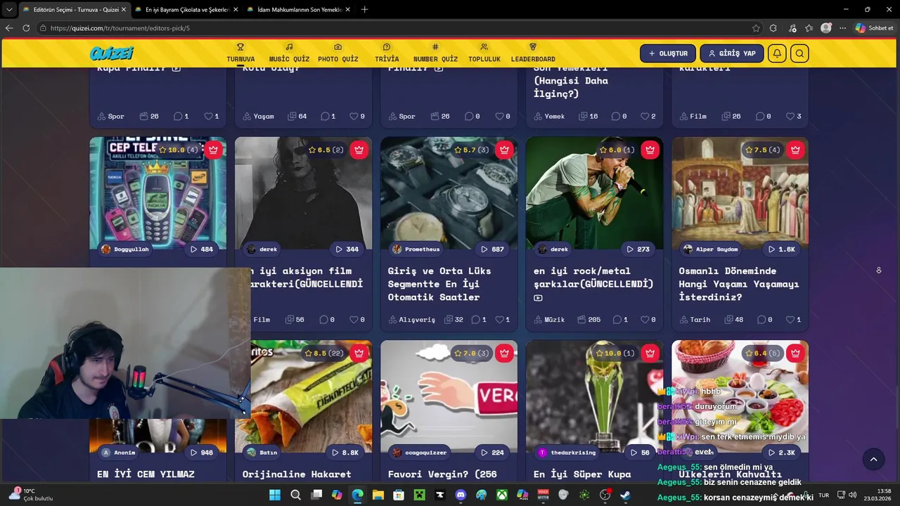
Task: Click the 8.5 (22) rating badge
Action: tap(324, 353)
